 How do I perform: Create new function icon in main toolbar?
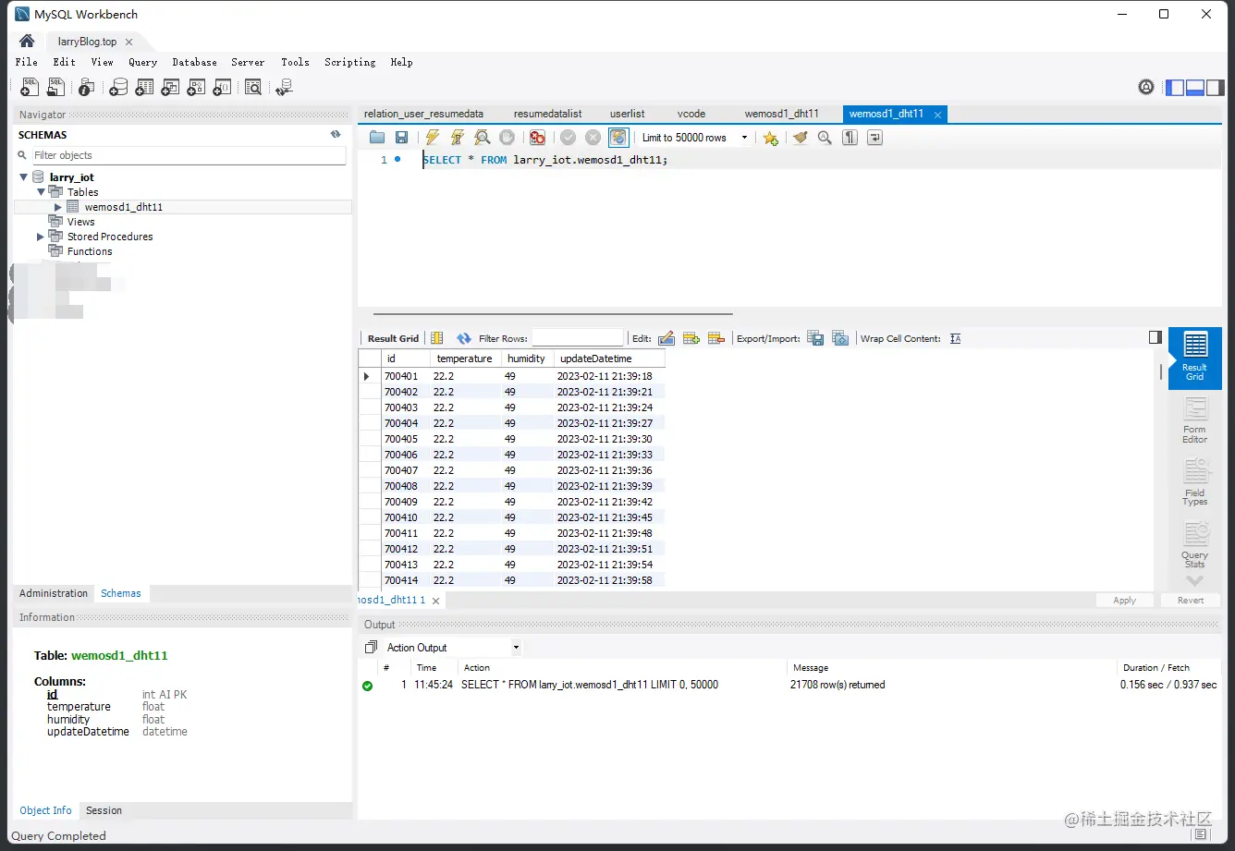click(222, 87)
